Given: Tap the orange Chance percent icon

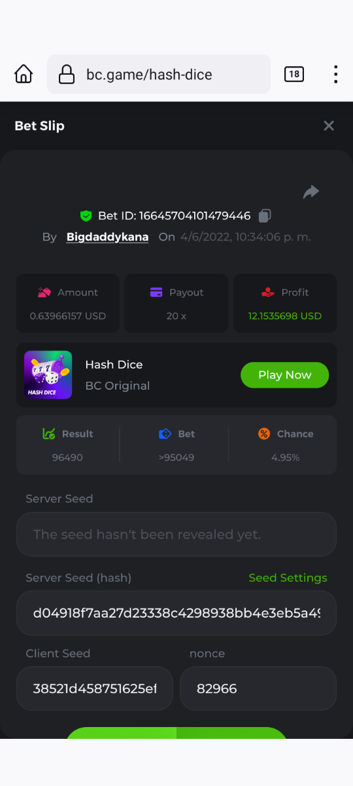Looking at the screenshot, I should pyautogui.click(x=264, y=434).
